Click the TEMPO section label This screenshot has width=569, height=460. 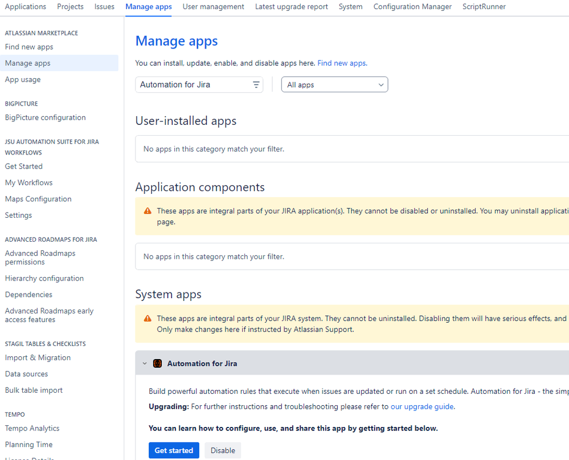[15, 414]
